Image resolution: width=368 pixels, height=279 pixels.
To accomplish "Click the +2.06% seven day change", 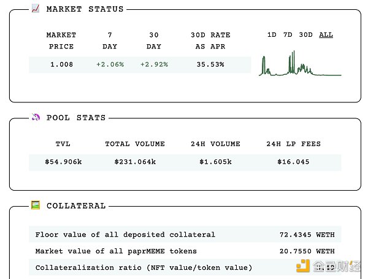I will (110, 64).
